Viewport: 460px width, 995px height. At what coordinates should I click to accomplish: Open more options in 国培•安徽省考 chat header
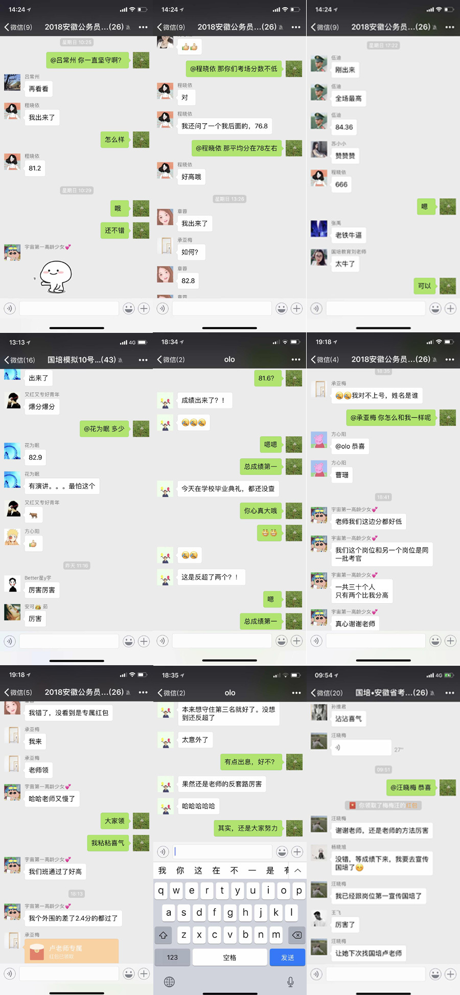pyautogui.click(x=450, y=693)
